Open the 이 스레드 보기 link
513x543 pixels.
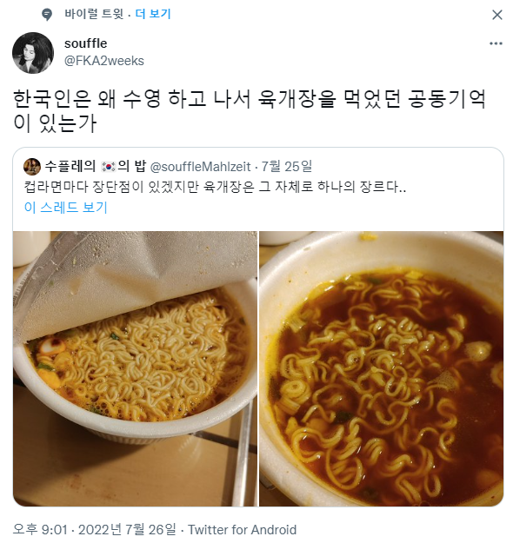[66, 208]
